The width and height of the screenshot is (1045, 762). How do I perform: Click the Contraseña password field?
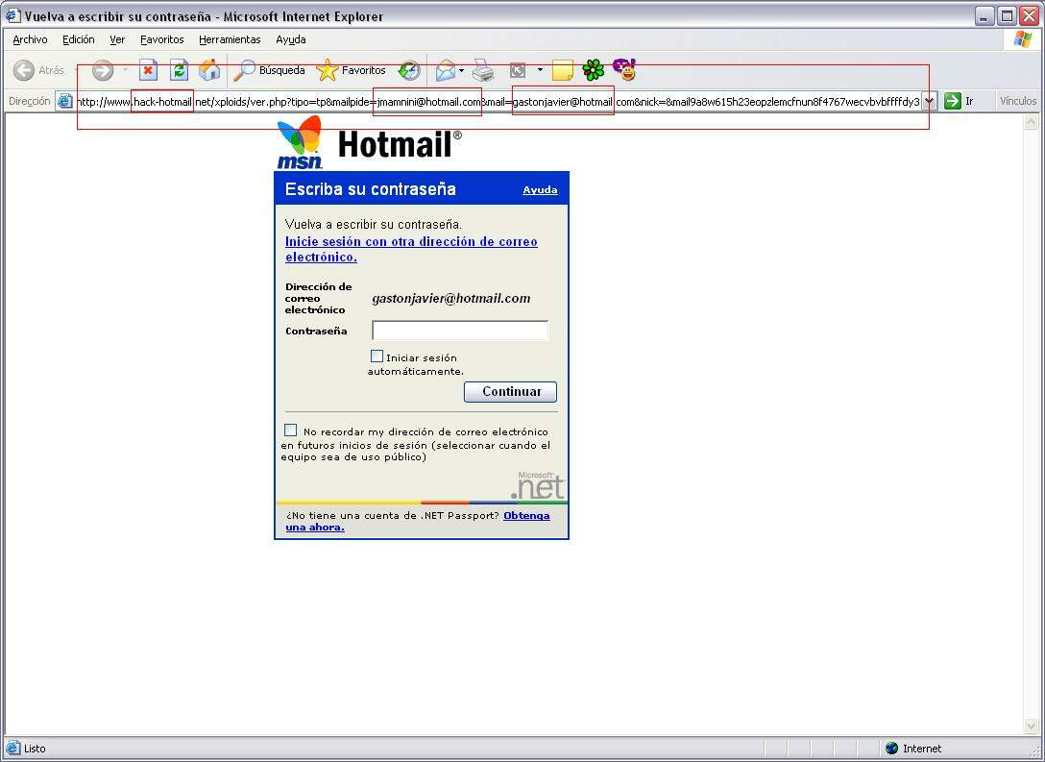coord(460,330)
